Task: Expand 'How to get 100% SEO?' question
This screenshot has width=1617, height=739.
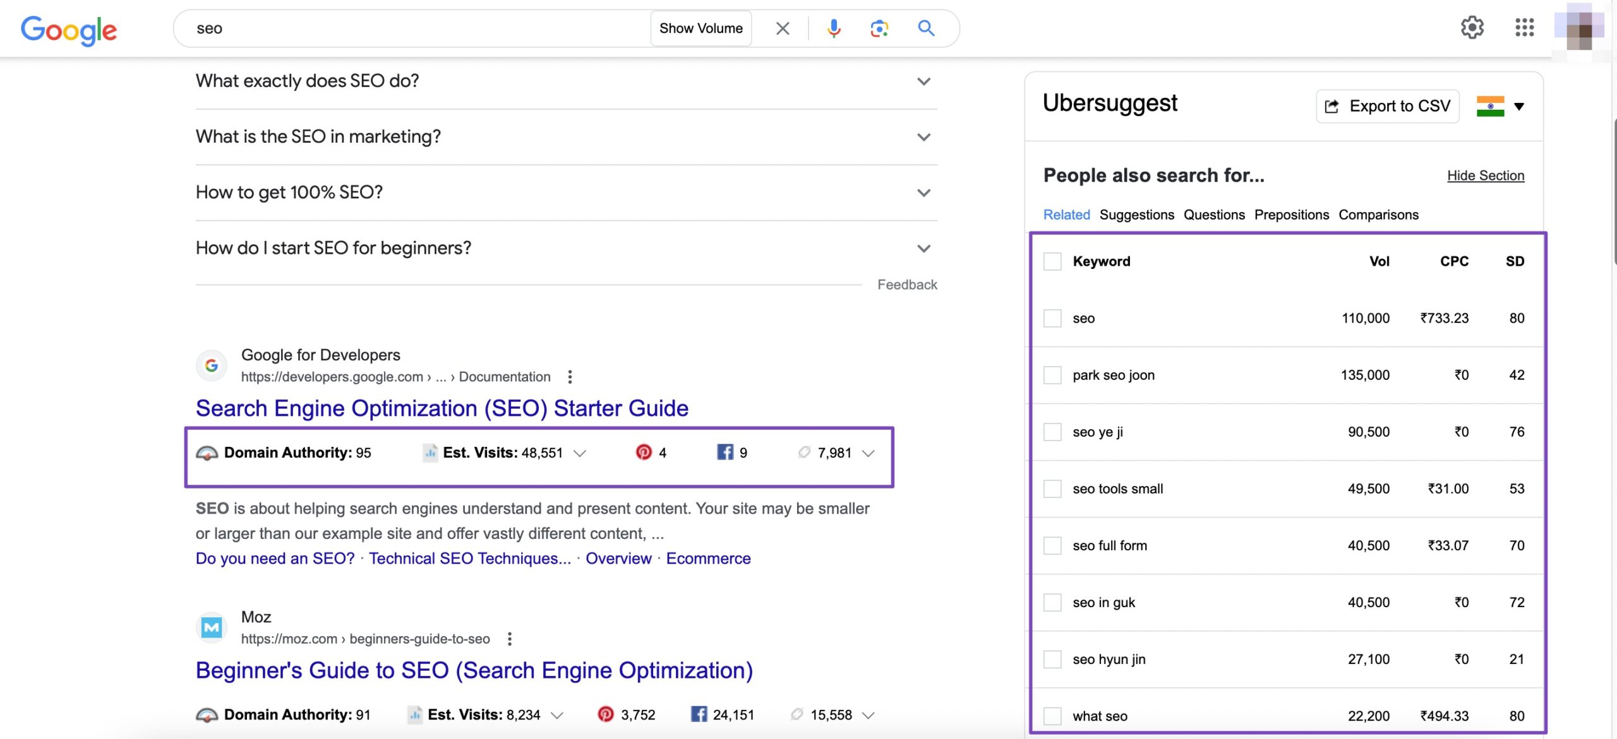Action: [567, 192]
